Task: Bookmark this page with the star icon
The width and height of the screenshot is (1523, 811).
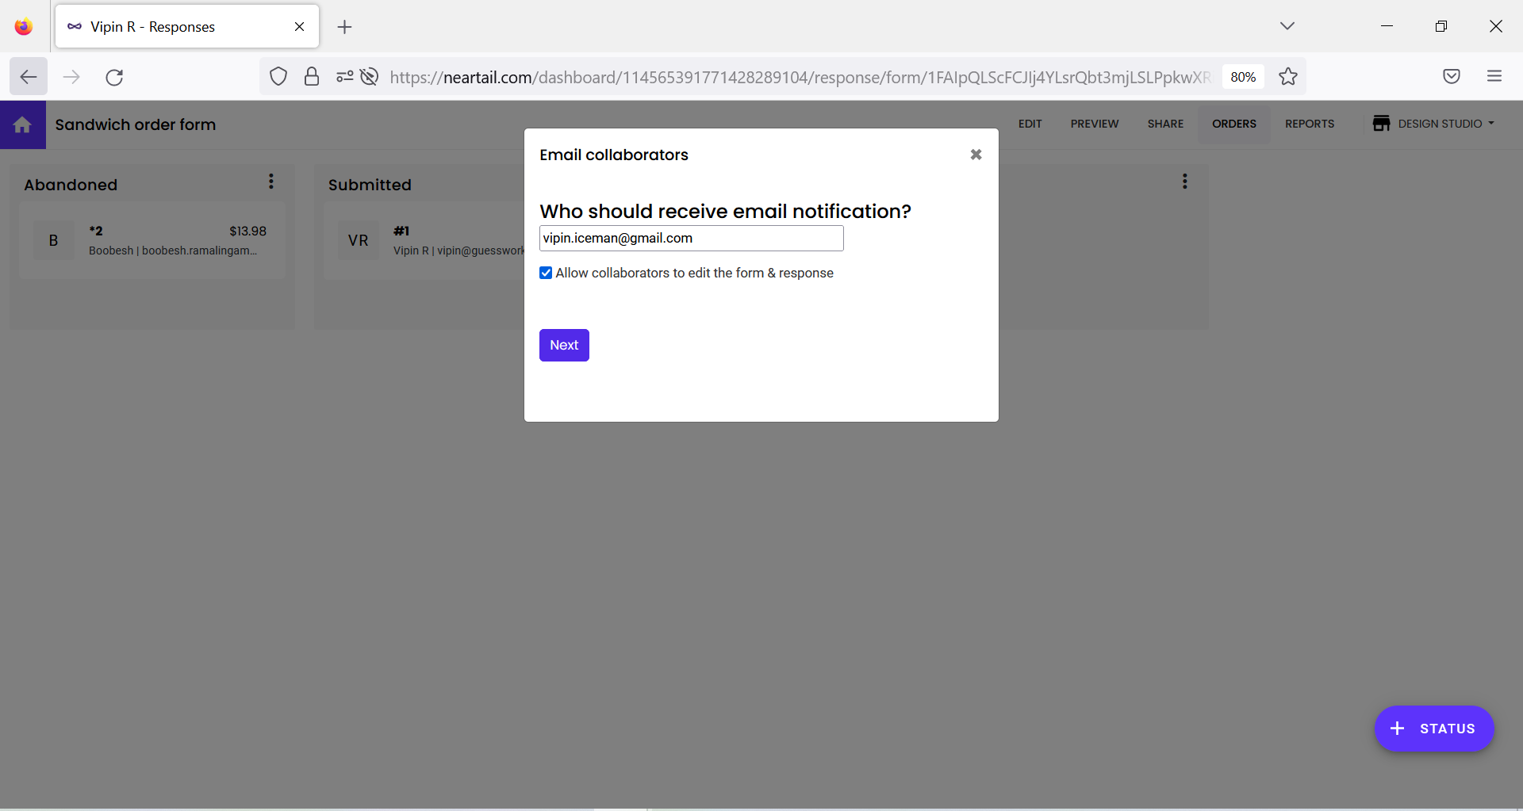Action: click(x=1288, y=76)
